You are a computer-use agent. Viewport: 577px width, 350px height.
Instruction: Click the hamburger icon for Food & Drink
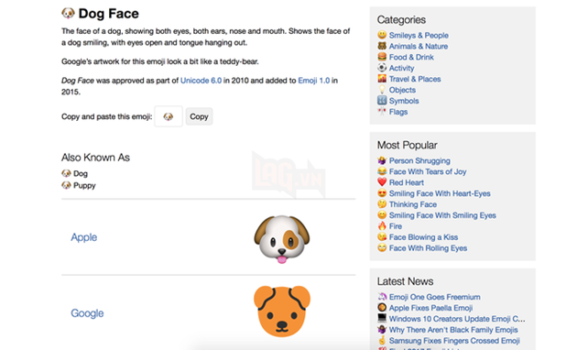point(382,57)
